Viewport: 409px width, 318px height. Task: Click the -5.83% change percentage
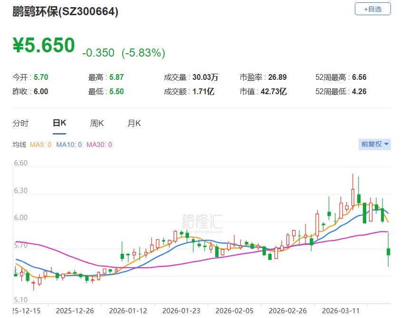[x=143, y=53]
